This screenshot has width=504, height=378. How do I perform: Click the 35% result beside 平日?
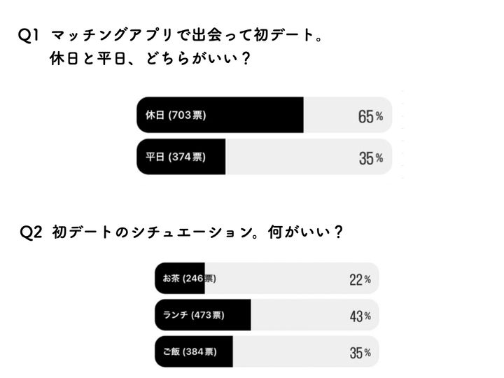(x=370, y=158)
